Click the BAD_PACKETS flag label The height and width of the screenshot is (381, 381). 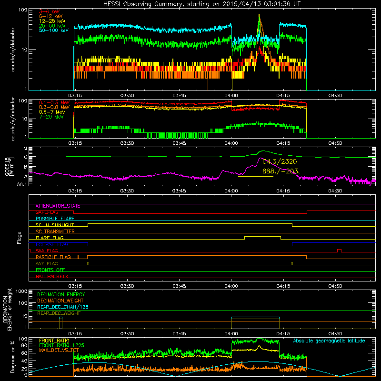[x=52, y=277]
